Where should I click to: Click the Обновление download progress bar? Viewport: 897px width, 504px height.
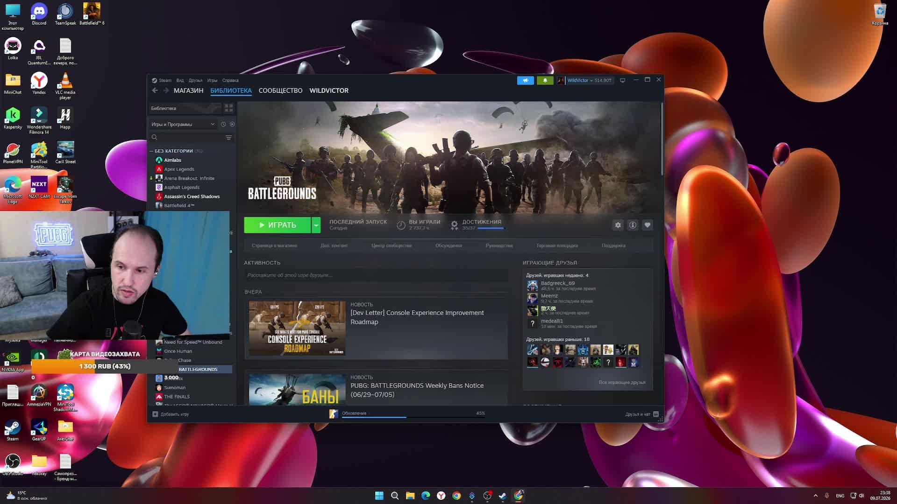(x=413, y=417)
